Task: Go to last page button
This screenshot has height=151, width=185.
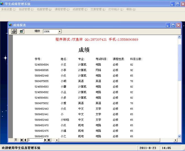Action: pos(49,140)
